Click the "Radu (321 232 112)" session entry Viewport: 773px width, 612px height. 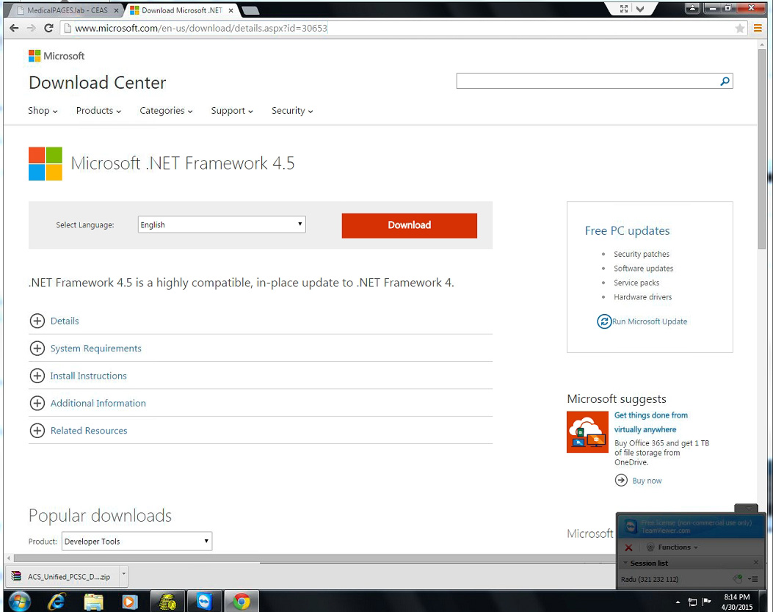649,579
